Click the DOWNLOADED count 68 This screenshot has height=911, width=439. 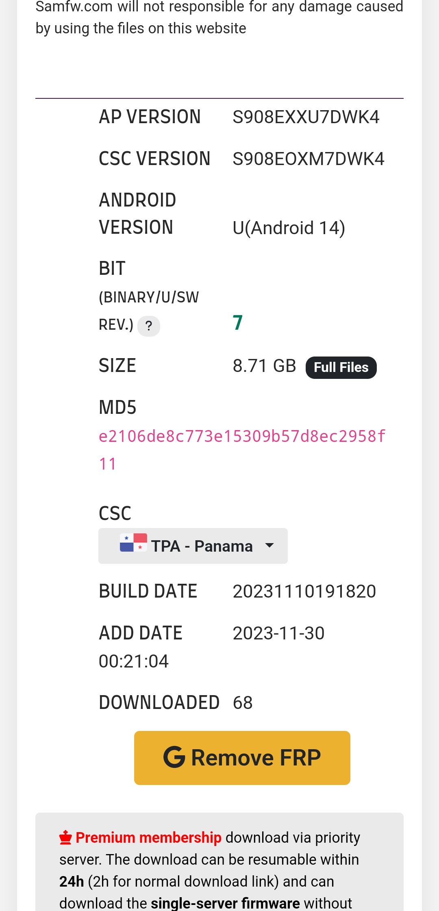tap(242, 702)
